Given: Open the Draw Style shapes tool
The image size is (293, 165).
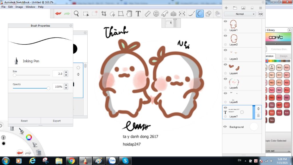Looking at the screenshot, I should pos(208,13).
